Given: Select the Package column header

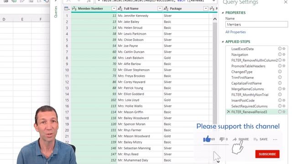Looking at the screenshot, I should [176, 9].
